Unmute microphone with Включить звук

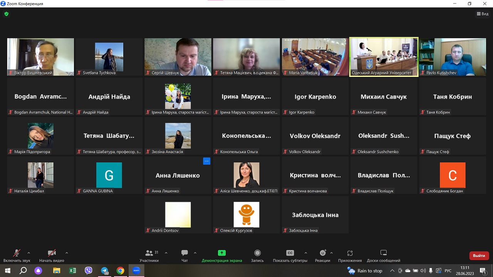click(x=17, y=253)
